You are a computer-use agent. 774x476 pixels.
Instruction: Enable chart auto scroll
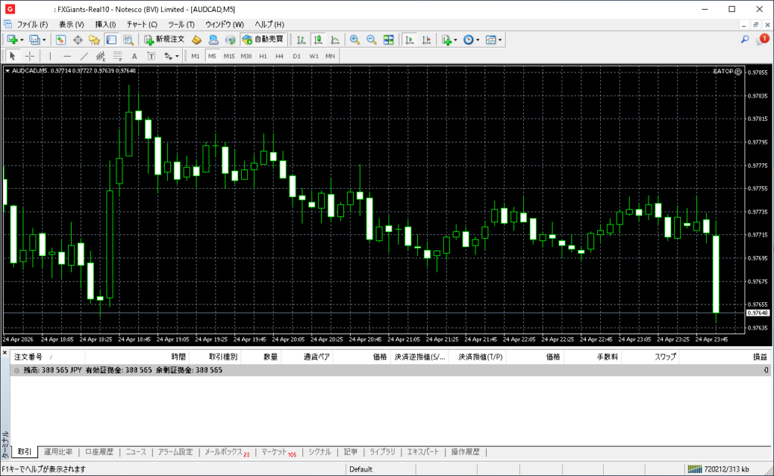(x=410, y=39)
